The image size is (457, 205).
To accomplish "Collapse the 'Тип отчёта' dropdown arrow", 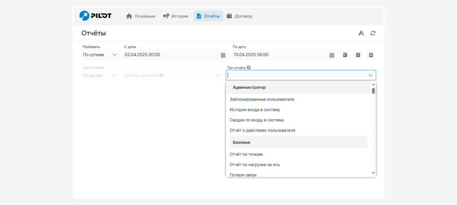I will coord(371,75).
